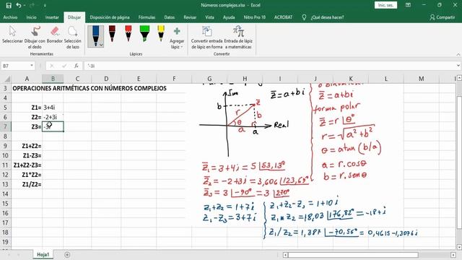Switch to the Datos tab
The width and height of the screenshot is (462, 260).
tap(170, 17)
